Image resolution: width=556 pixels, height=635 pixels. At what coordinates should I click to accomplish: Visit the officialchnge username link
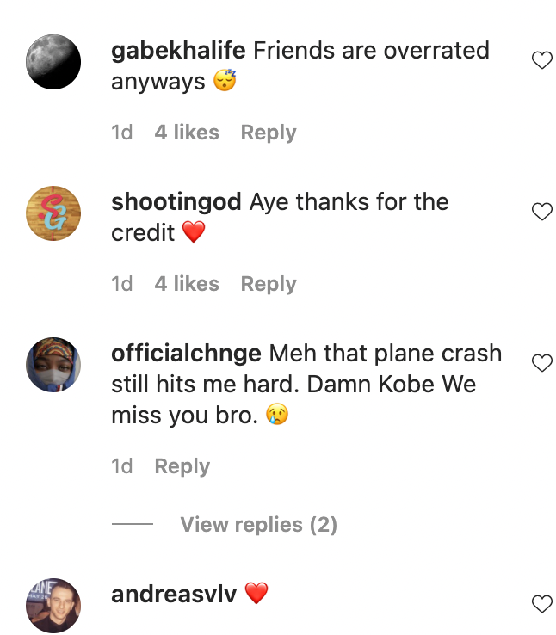(x=187, y=354)
